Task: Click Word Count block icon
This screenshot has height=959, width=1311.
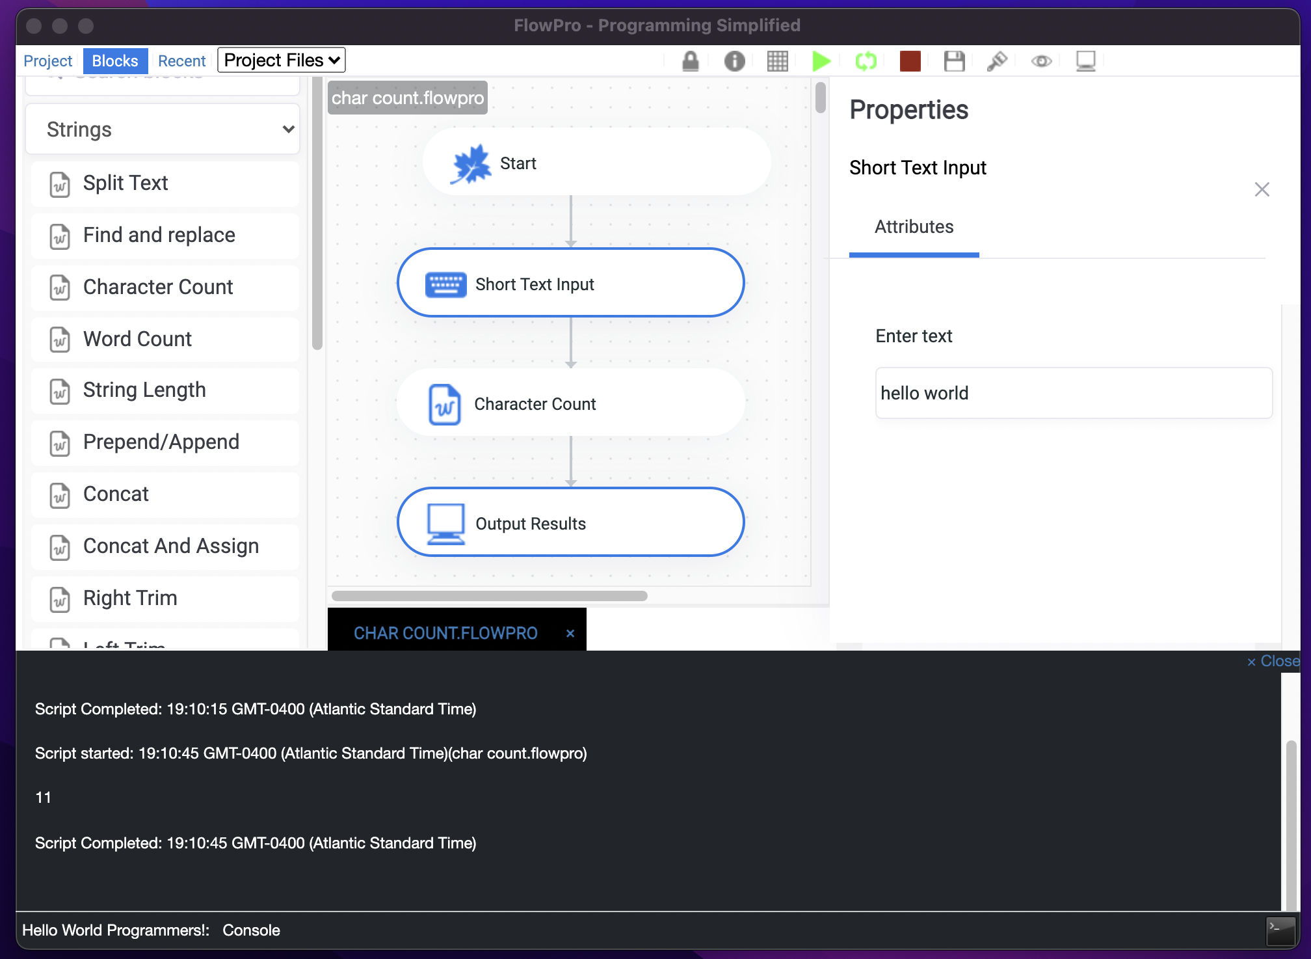Action: pyautogui.click(x=60, y=340)
